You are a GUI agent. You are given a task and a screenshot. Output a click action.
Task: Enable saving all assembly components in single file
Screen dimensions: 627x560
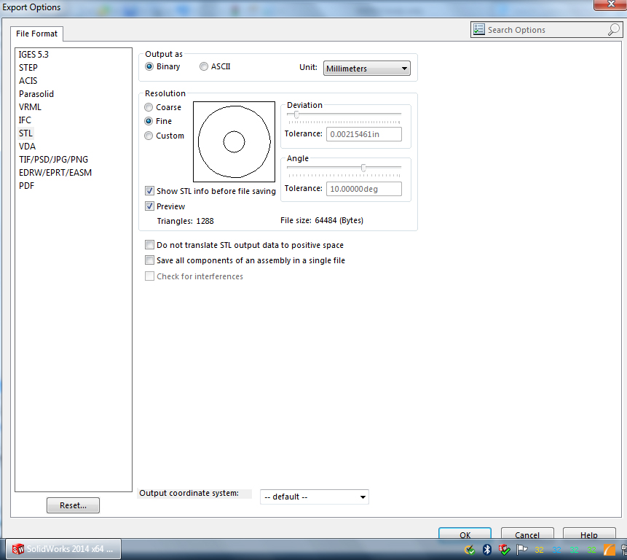[x=150, y=260]
